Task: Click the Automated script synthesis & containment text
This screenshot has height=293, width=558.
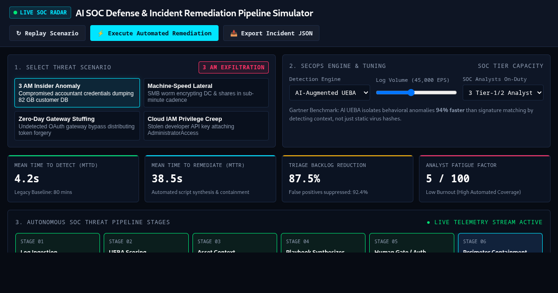Action: (200, 192)
